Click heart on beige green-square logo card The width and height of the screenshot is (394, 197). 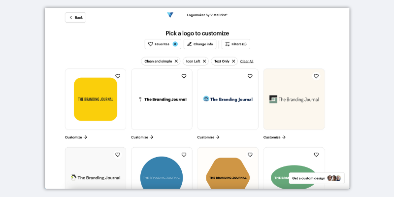(316, 76)
